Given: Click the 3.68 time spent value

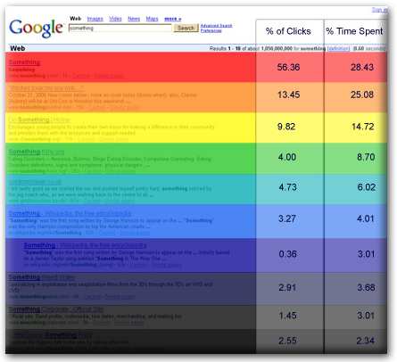Looking at the screenshot, I should click(x=366, y=288).
